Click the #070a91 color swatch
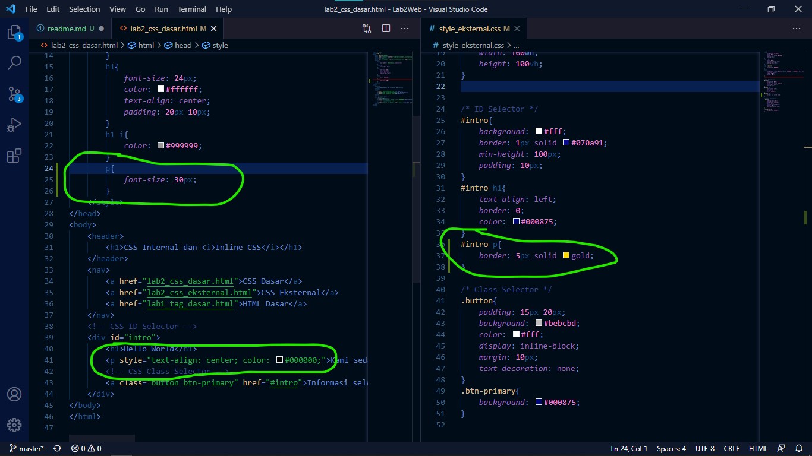Screen dimensions: 812x456 [566, 143]
